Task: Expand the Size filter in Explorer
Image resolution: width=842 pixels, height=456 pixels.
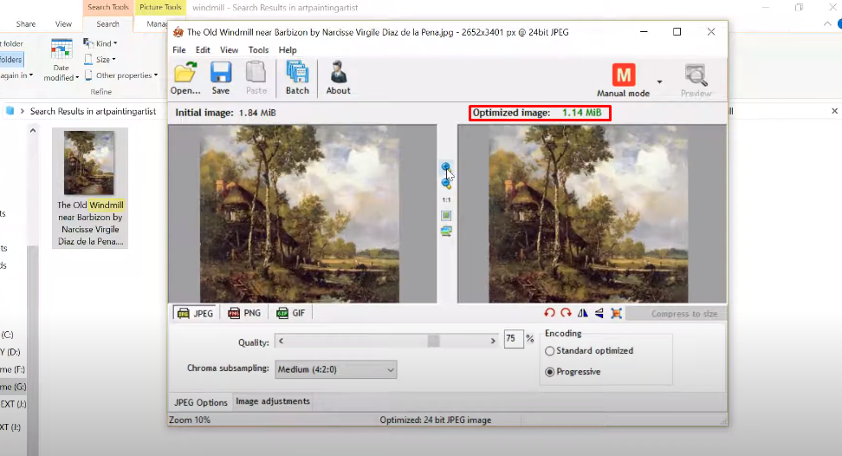Action: point(100,60)
